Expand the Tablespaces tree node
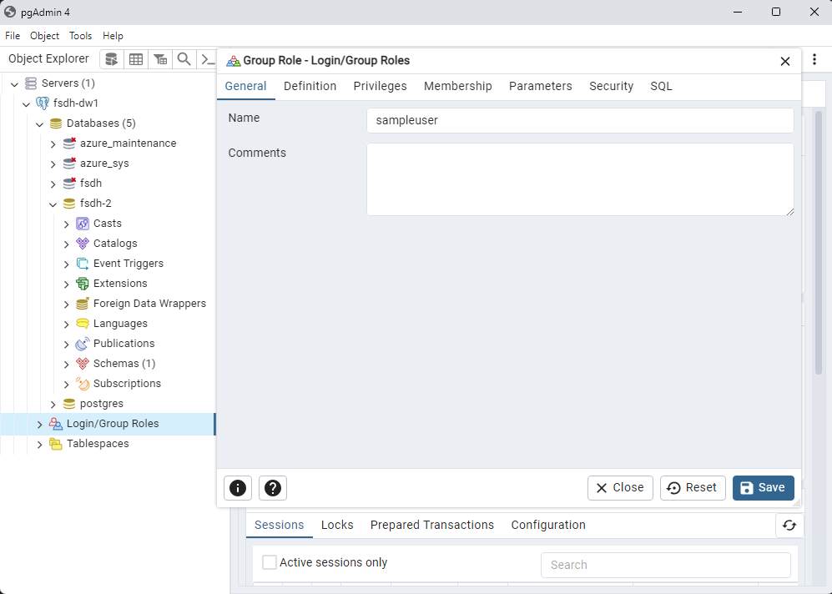 click(x=39, y=444)
